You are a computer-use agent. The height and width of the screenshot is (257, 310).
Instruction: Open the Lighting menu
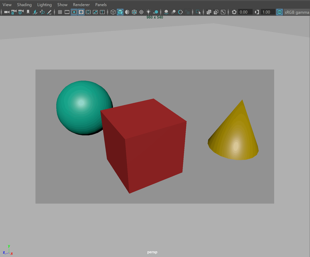pos(45,5)
